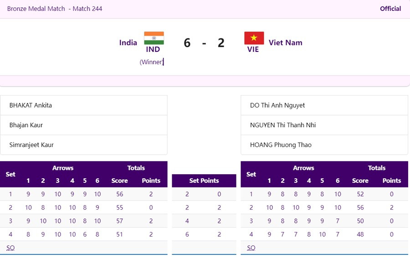Click the Viet Nam flag icon
Image resolution: width=410 pixels, height=257 pixels.
click(x=254, y=38)
